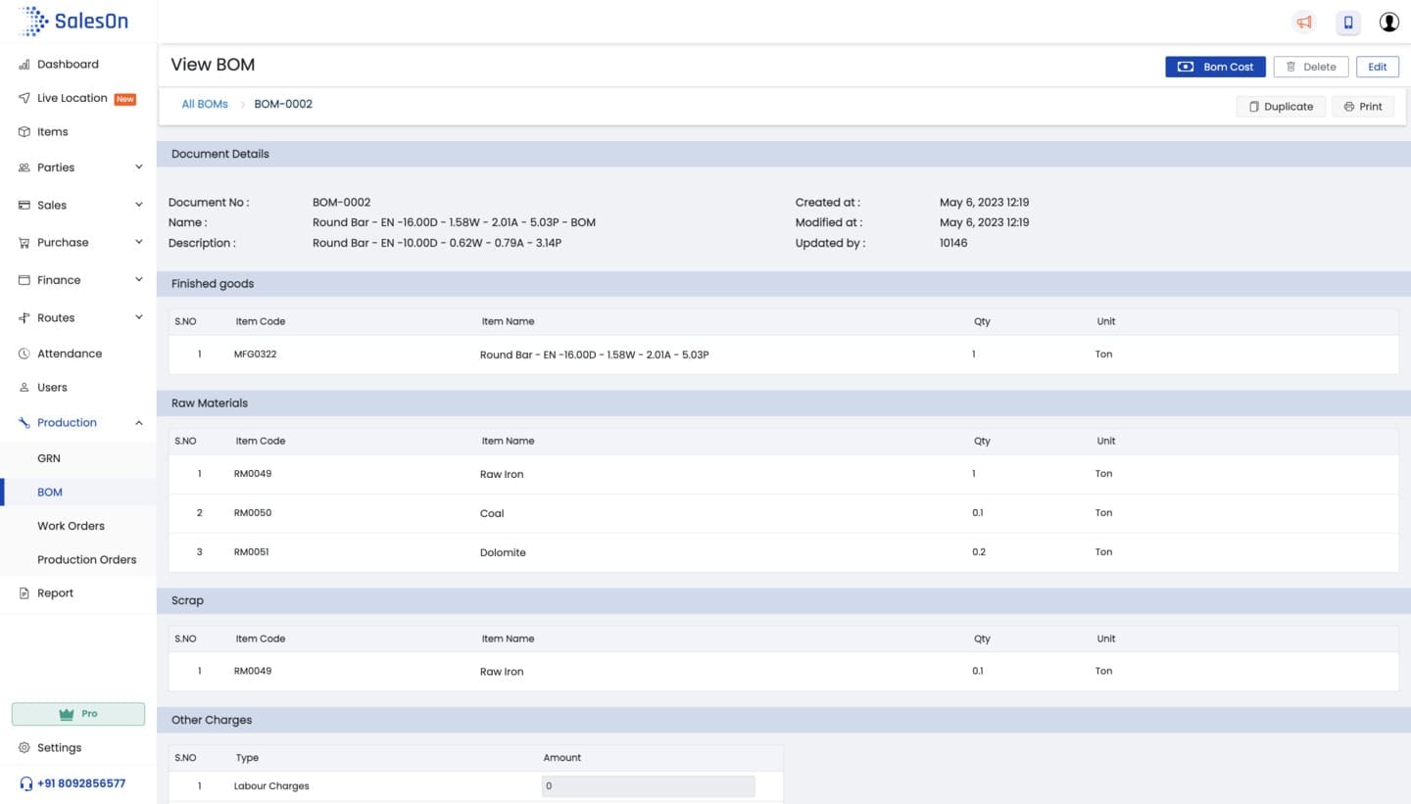Click the Duplicate button
The width and height of the screenshot is (1411, 804).
(x=1282, y=107)
